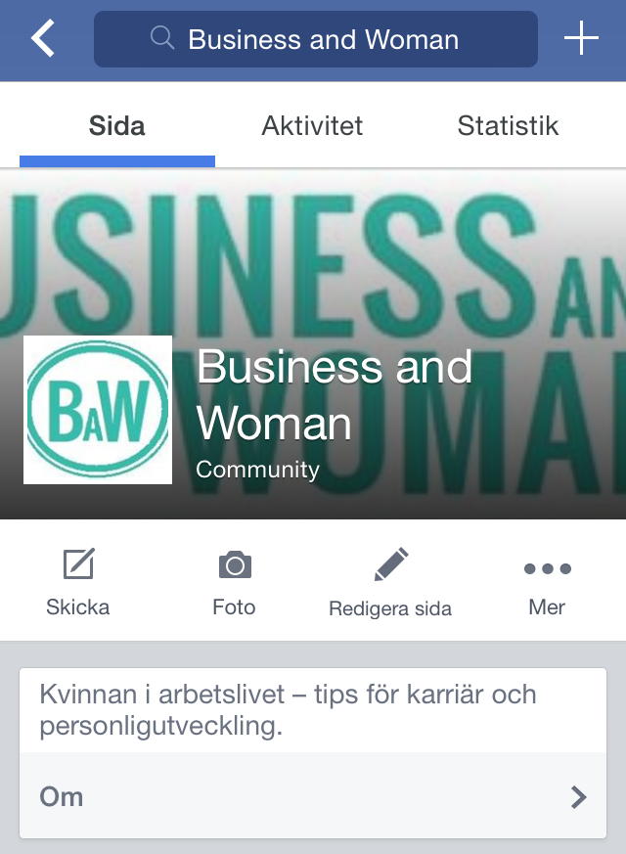Viewport: 626px width, 854px height.
Task: Click the Mer text label
Action: point(547,607)
